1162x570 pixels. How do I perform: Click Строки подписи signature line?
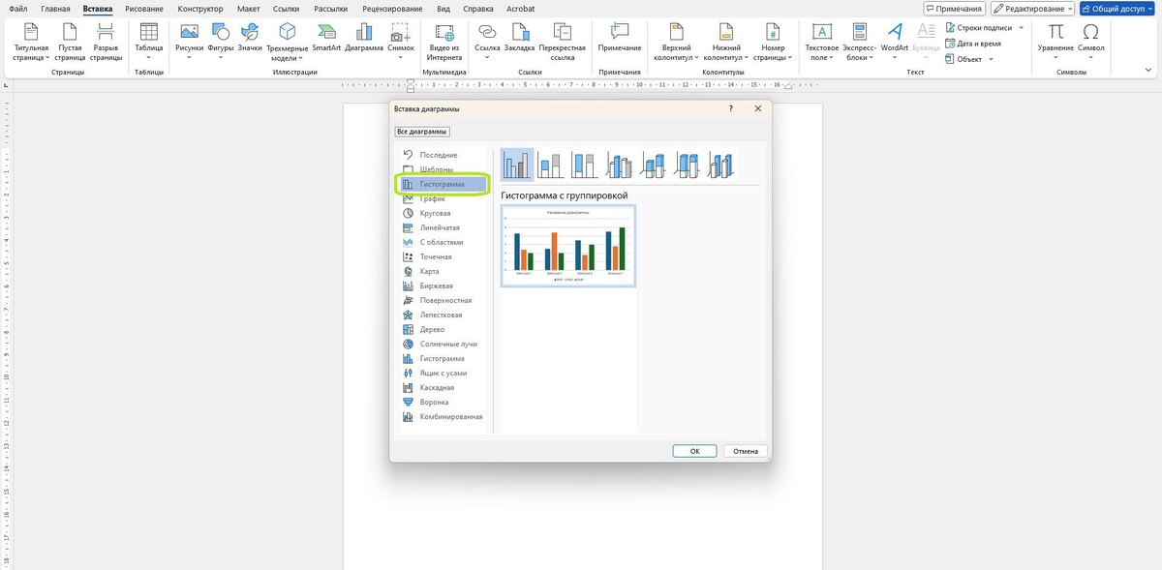[985, 28]
